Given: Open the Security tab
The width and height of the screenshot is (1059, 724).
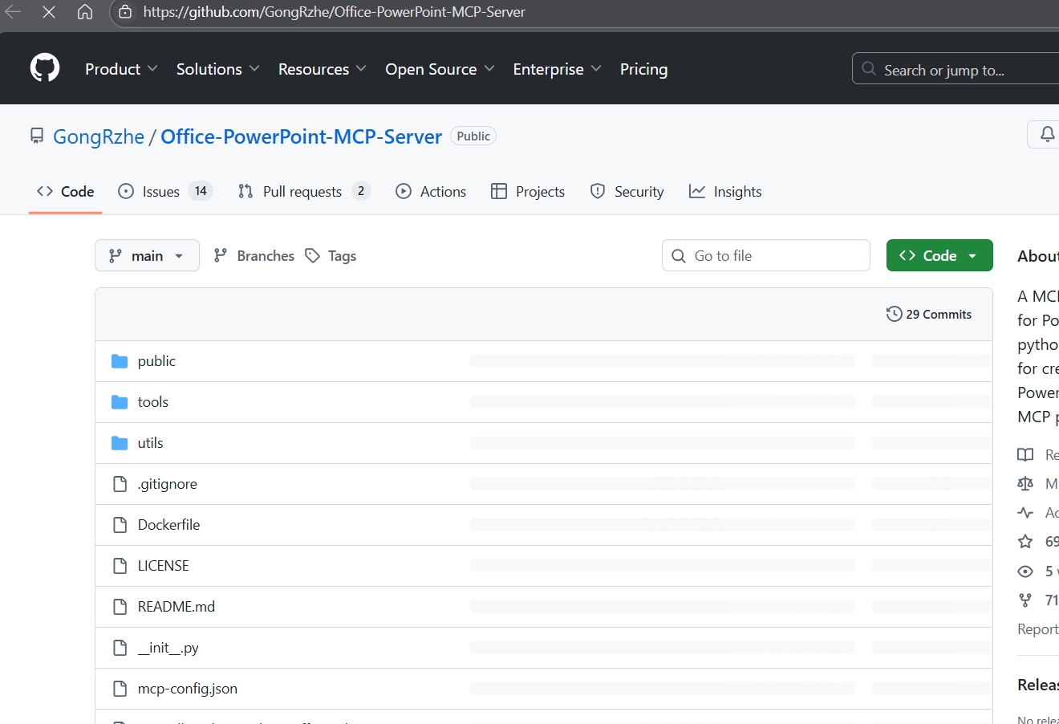Looking at the screenshot, I should [x=627, y=191].
